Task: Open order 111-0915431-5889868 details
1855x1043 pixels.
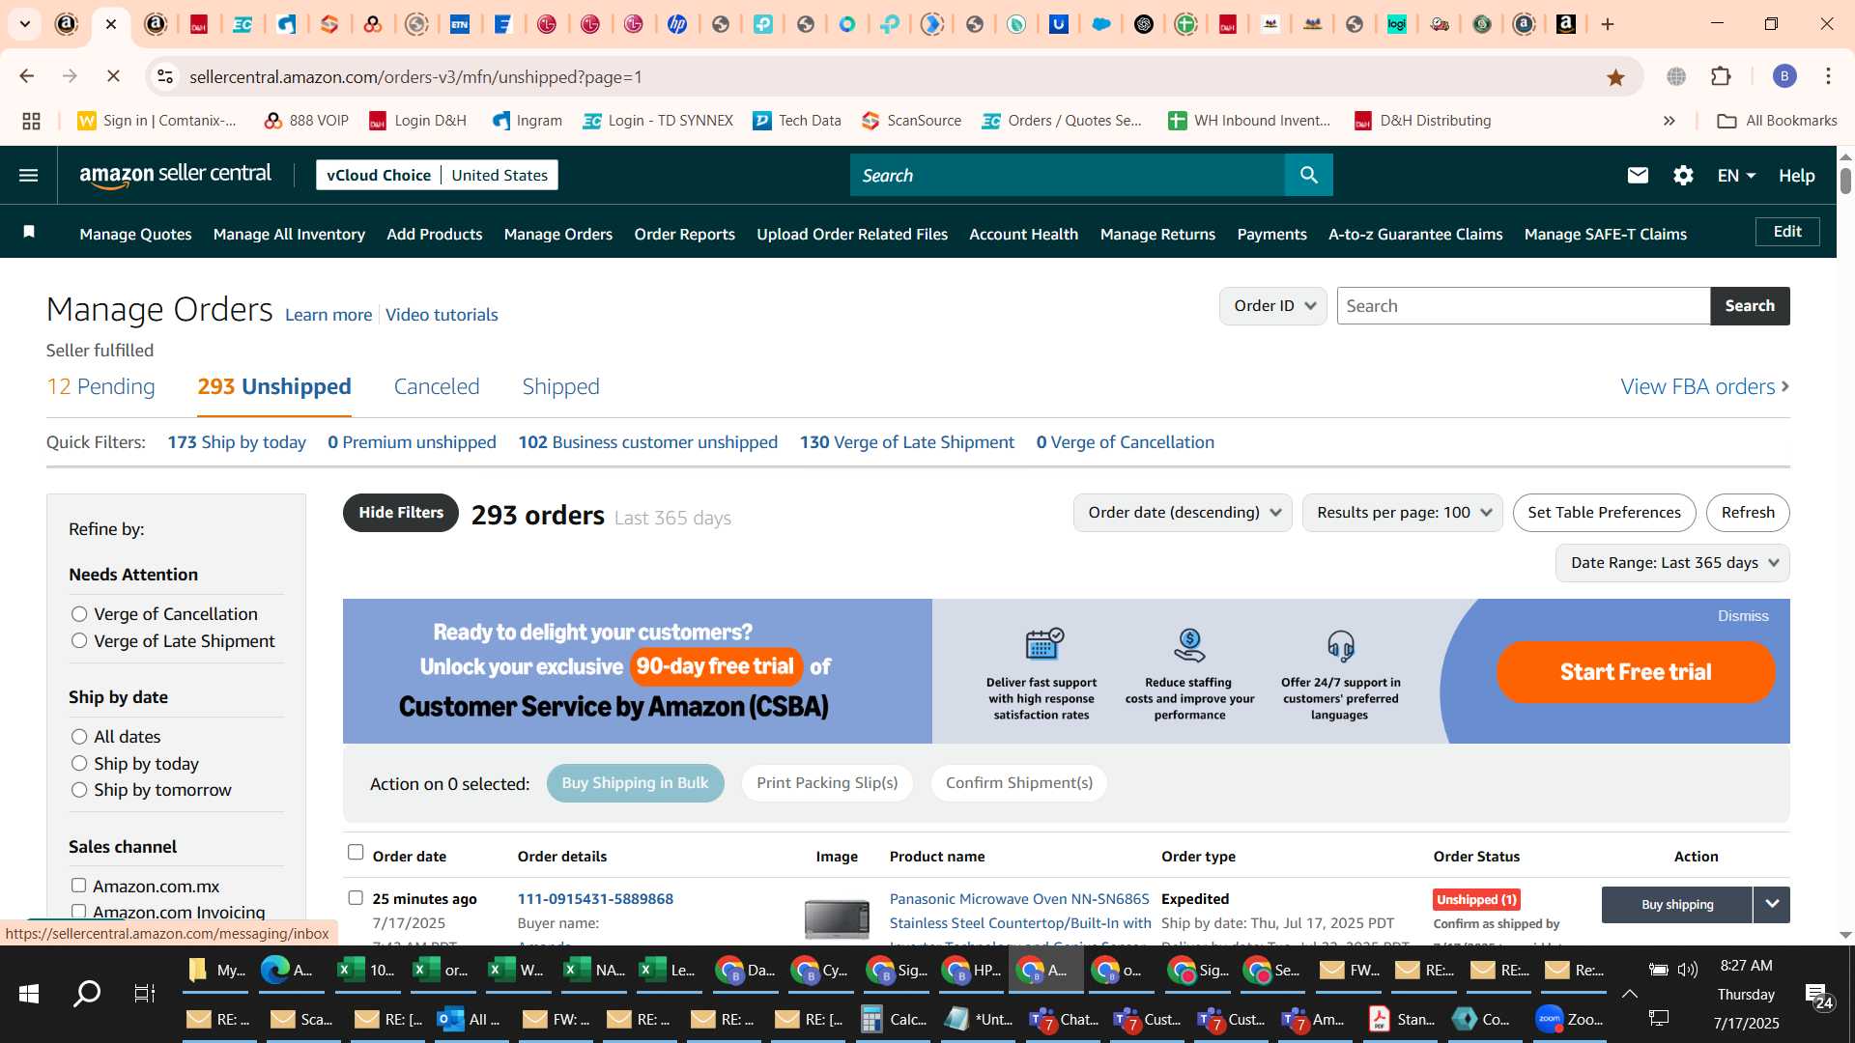Action: coord(595,899)
